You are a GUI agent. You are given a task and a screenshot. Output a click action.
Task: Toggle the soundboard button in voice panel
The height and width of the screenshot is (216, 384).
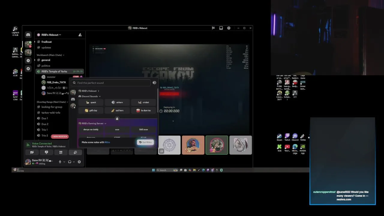click(x=75, y=152)
